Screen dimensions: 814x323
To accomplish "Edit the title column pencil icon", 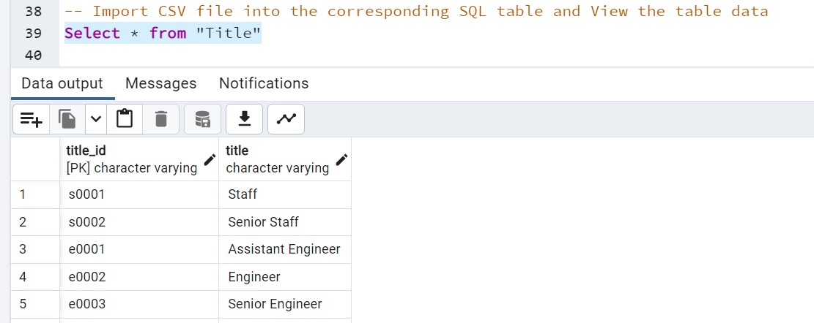I will [341, 159].
